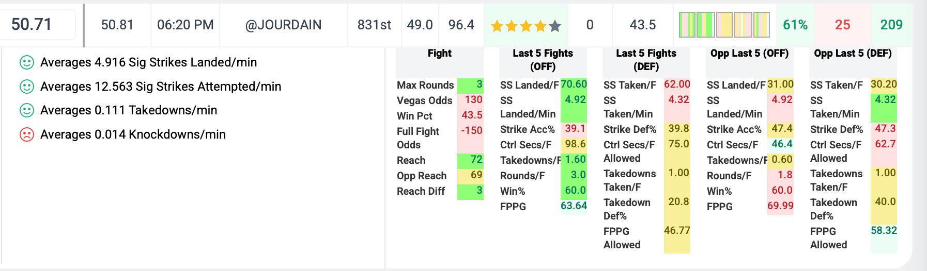The width and height of the screenshot is (927, 271).
Task: Click the green 209 value cell
Action: coord(891,25)
